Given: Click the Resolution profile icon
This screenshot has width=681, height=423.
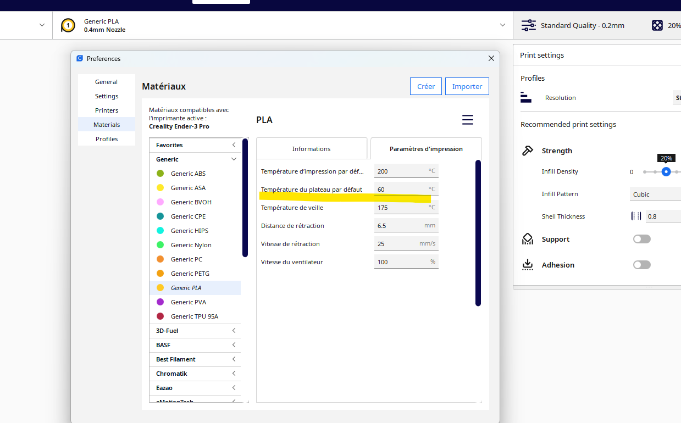Looking at the screenshot, I should (x=526, y=98).
